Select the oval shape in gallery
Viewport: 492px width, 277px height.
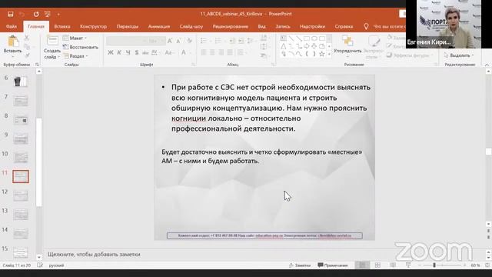click(314, 38)
